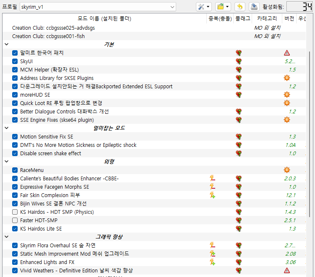Click flag heart icon for KS Hairdos Lite SE
The width and height of the screenshot is (315, 277).
point(239,229)
